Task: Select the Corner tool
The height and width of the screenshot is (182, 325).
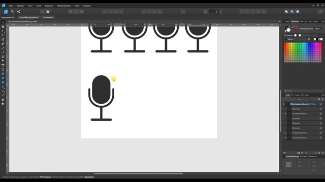Action: [3, 35]
